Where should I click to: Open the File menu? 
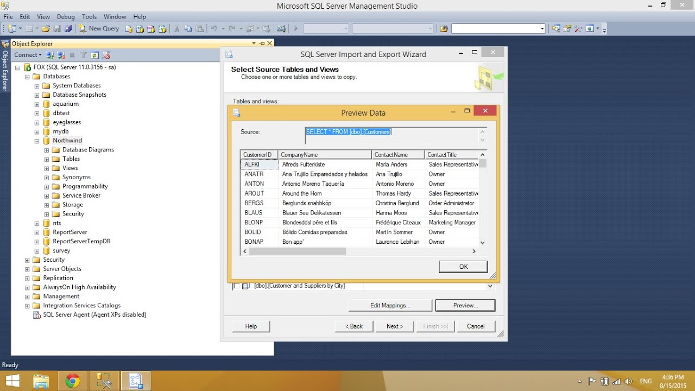(8, 17)
